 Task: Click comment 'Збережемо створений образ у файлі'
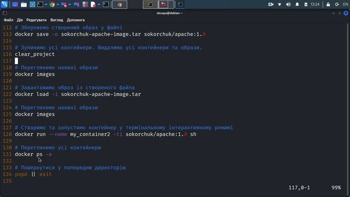[72, 28]
